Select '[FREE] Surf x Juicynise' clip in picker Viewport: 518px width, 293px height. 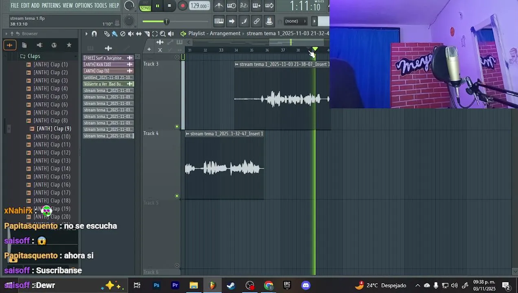pyautogui.click(x=108, y=58)
